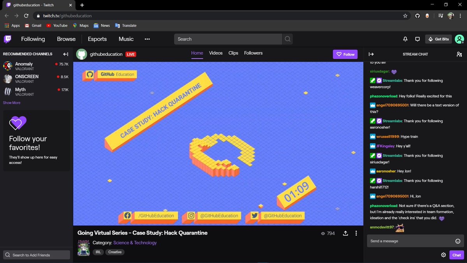Open chat settings gear
The width and height of the screenshot is (467, 263).
click(443, 255)
